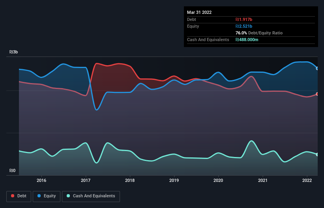Click the blue Equity legend dot

pos(39,196)
